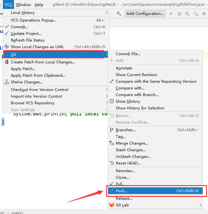This screenshot has height=214, width=208.
Task: Click the undo arrow icon beside Reset HEAD
Action: [x=112, y=163]
